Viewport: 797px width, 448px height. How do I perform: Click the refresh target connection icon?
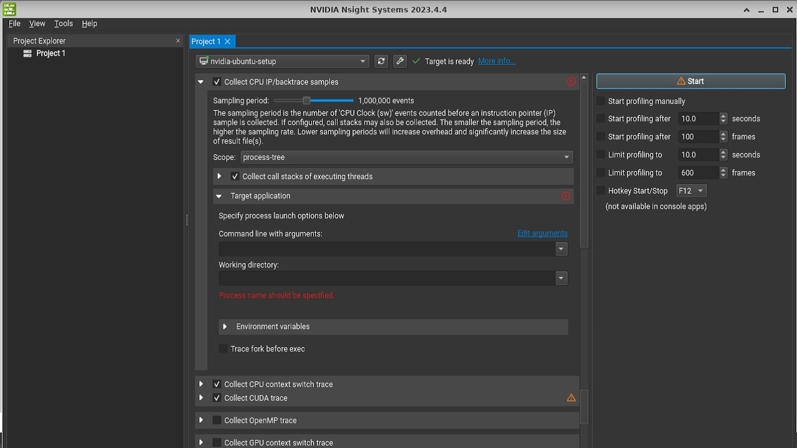point(381,61)
